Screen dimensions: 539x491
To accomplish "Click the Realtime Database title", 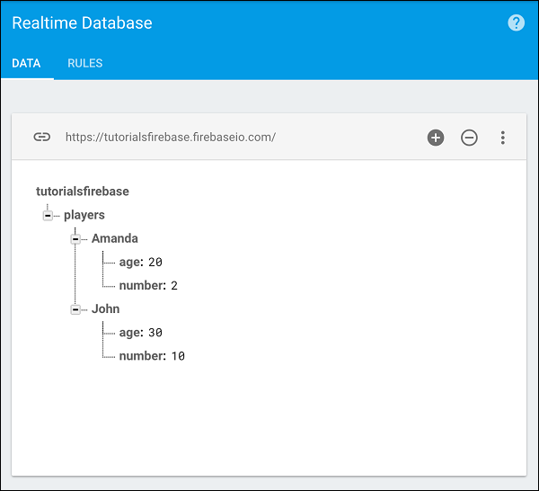I will click(x=82, y=23).
